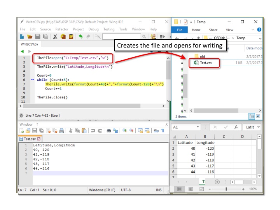Expand the Explorer address bar dropdown

click(x=260, y=38)
